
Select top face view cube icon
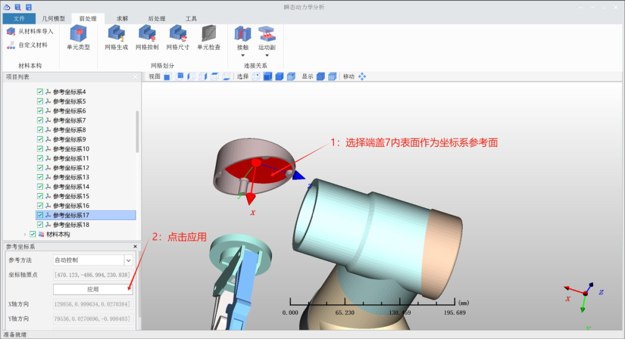[x=215, y=76]
